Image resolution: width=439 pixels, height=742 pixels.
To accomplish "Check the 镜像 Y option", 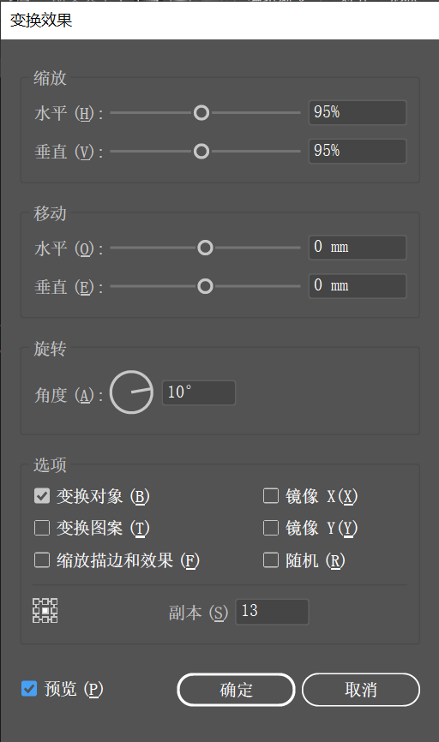I will pos(271,528).
